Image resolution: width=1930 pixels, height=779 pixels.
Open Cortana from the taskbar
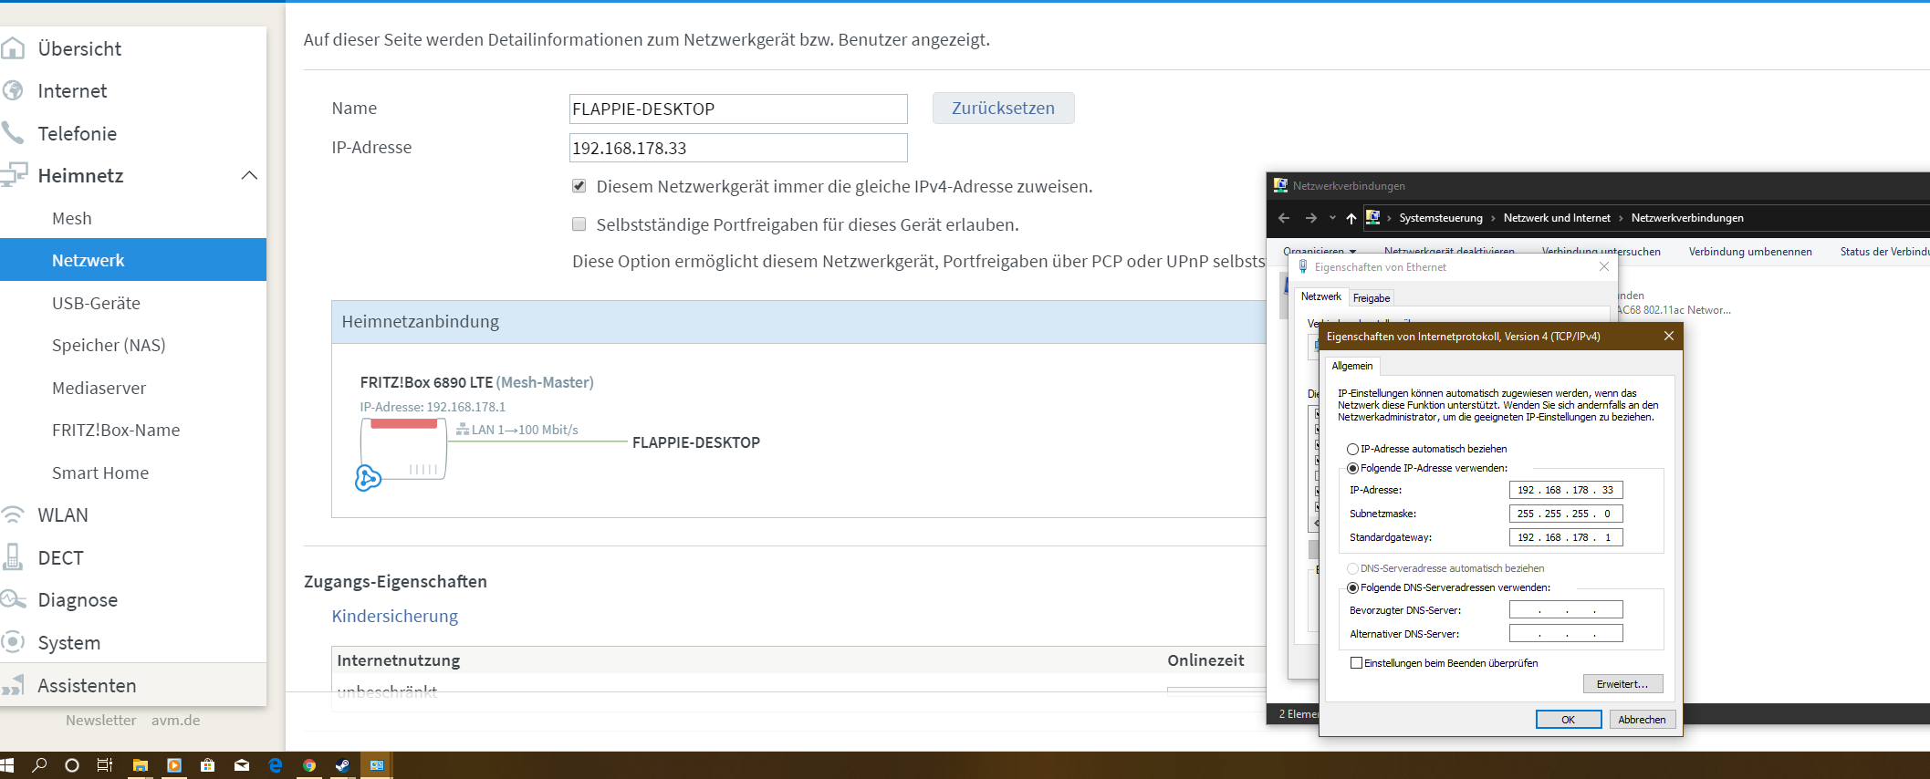pos(72,765)
